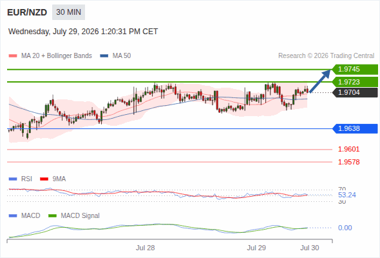Click the MA 50 legend label
Viewport: 380px width, 258px height.
coord(122,56)
